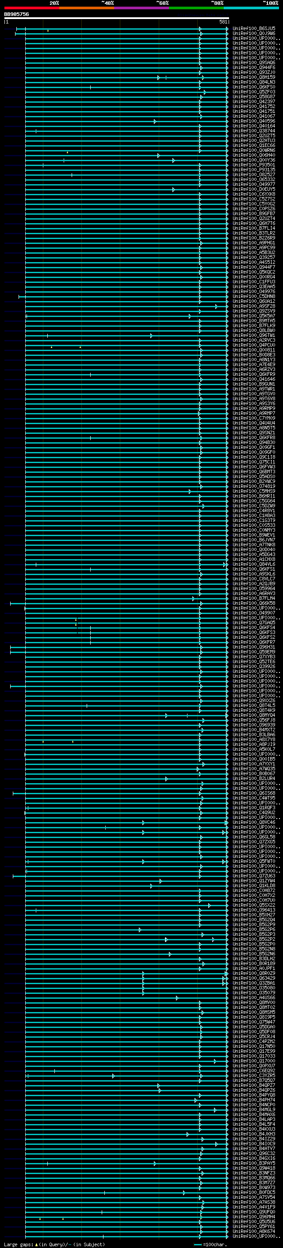Click the cyan ~100% identity legend bar
This screenshot has width=283, height=1248.
tap(251, 8)
